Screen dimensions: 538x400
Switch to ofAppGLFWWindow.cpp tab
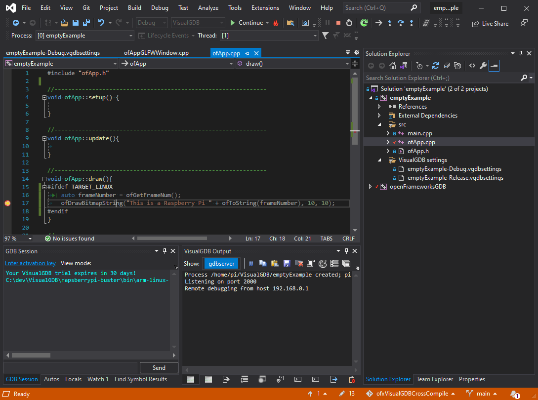(x=156, y=53)
